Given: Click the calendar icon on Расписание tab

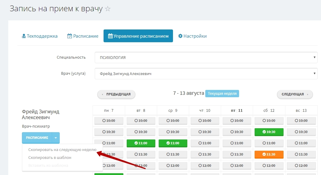Looking at the screenshot, I should pos(69,36).
